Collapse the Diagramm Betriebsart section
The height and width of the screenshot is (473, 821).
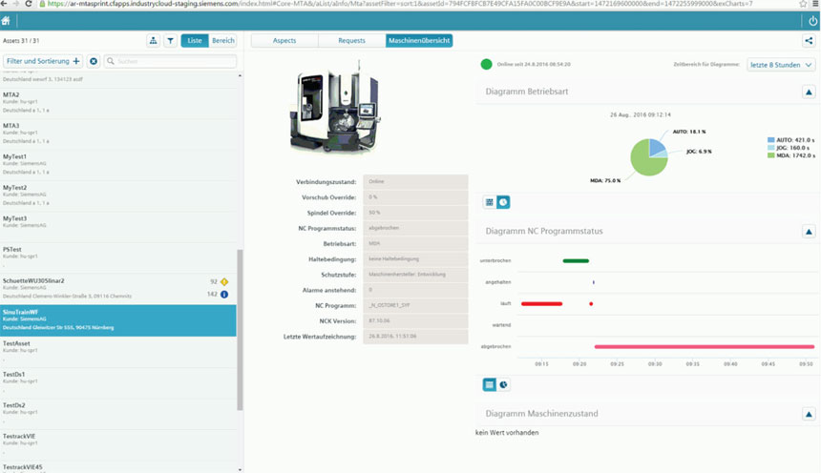(x=809, y=93)
